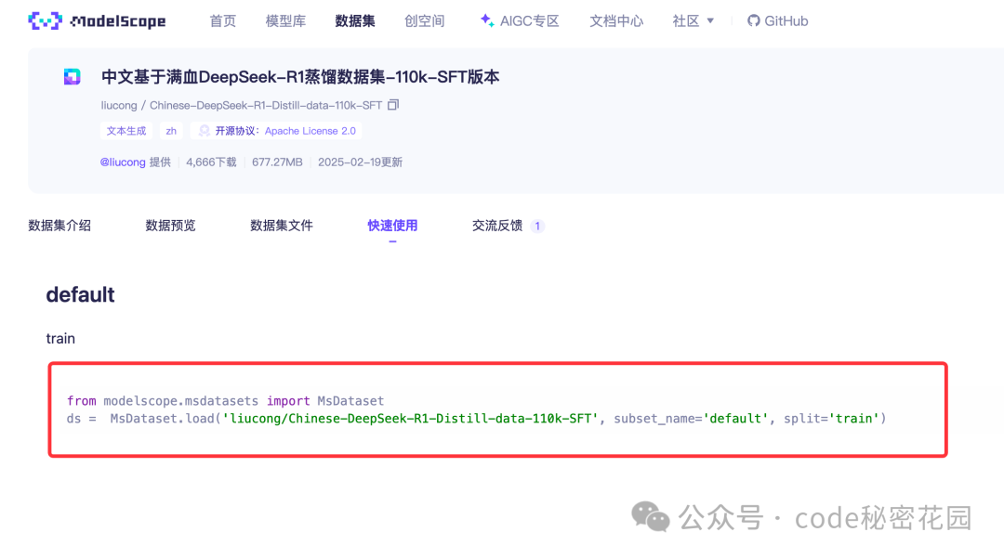Visit the @liucong profile
Screen dimensions: 1004x558
[x=123, y=162]
